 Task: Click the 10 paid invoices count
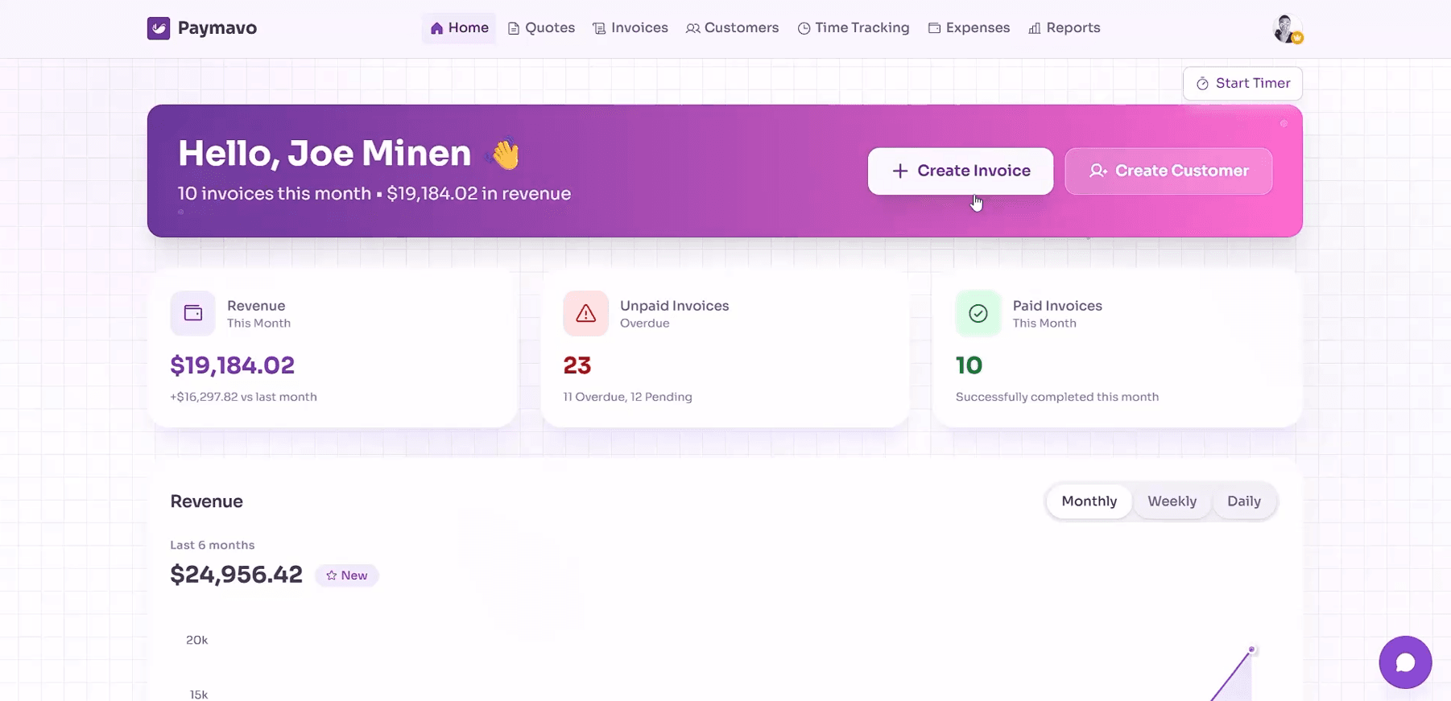click(x=969, y=365)
